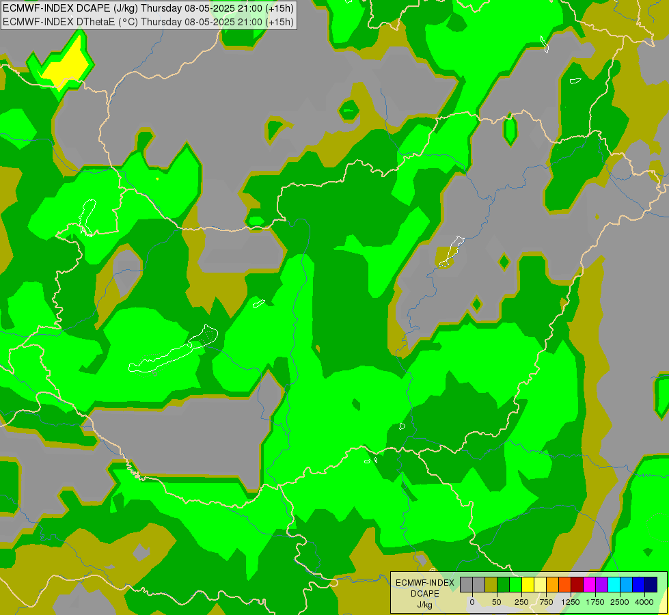Click the legend value 750
This screenshot has width=669, height=615.
coord(546,602)
